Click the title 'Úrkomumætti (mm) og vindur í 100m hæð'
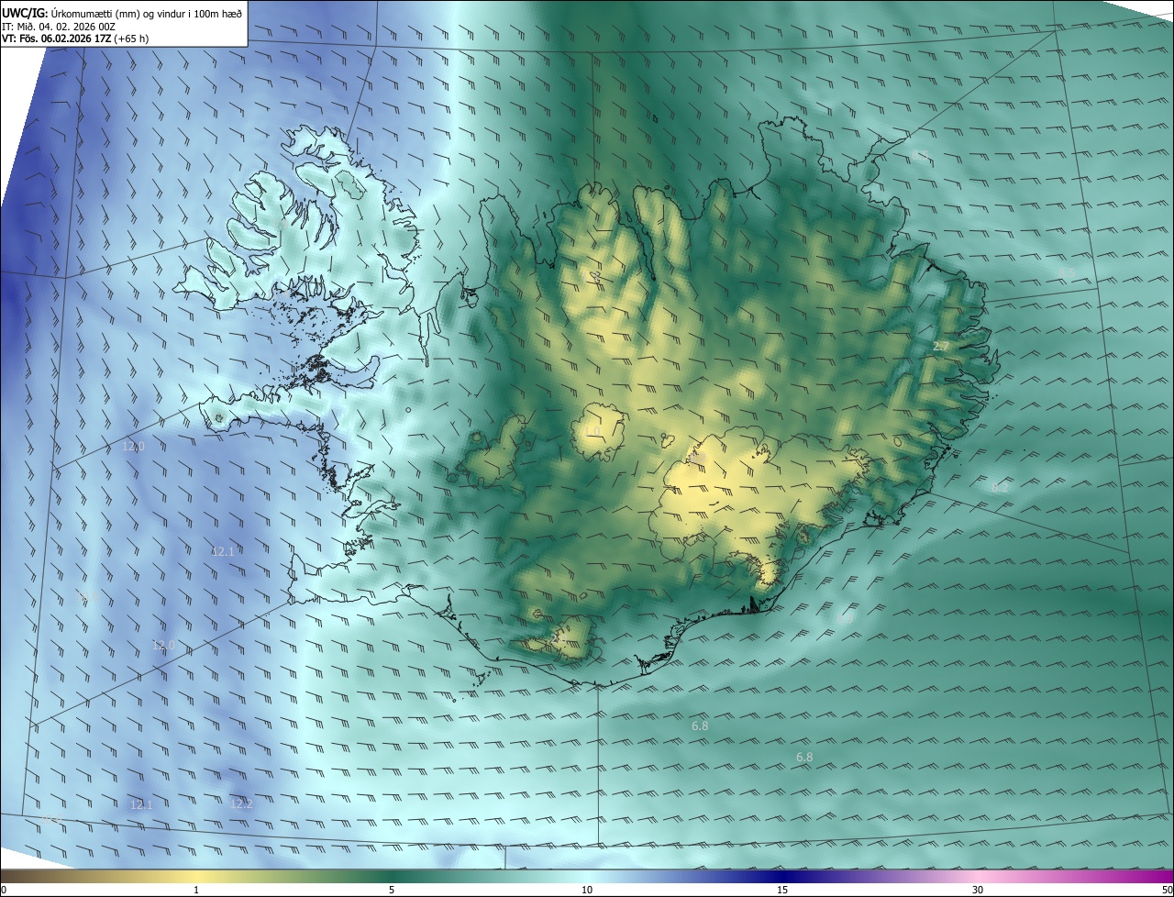The width and height of the screenshot is (1174, 897). [146, 12]
